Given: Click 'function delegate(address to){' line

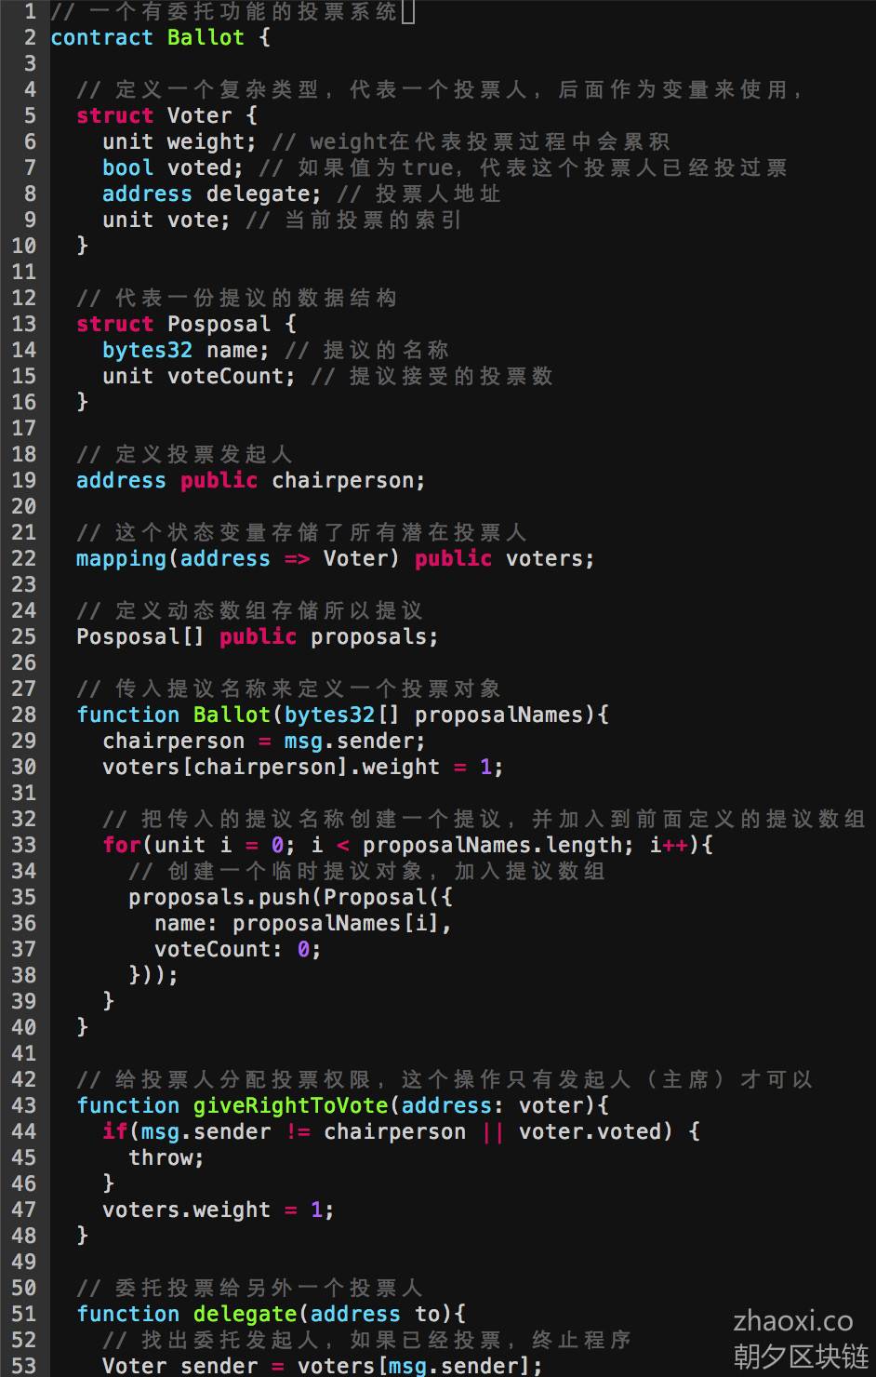Looking at the screenshot, I should pos(272,1314).
